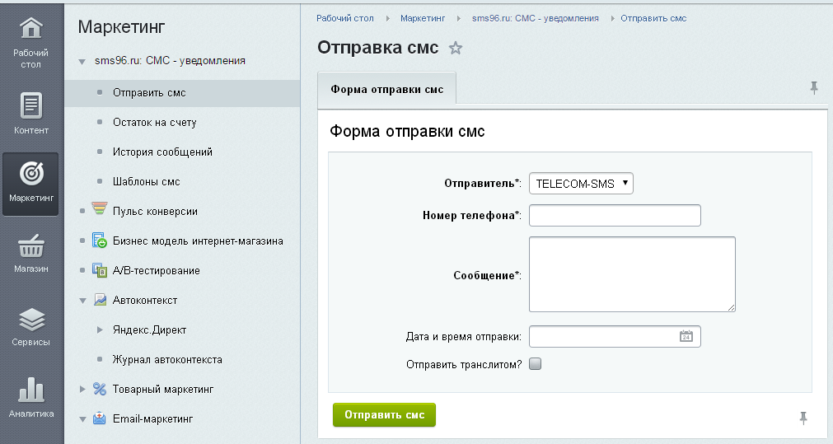This screenshot has height=444, width=833.
Task: Open calendar picker for send date
Action: click(x=686, y=336)
